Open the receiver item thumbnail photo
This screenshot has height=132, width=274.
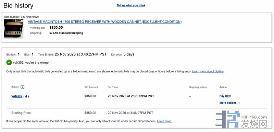coord(14,29)
